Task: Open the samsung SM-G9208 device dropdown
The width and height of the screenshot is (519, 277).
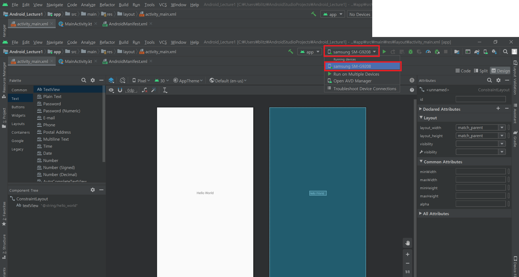Action: point(352,52)
